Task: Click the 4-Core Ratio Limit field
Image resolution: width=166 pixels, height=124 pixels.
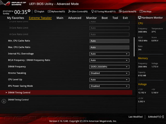Action: (109, 34)
